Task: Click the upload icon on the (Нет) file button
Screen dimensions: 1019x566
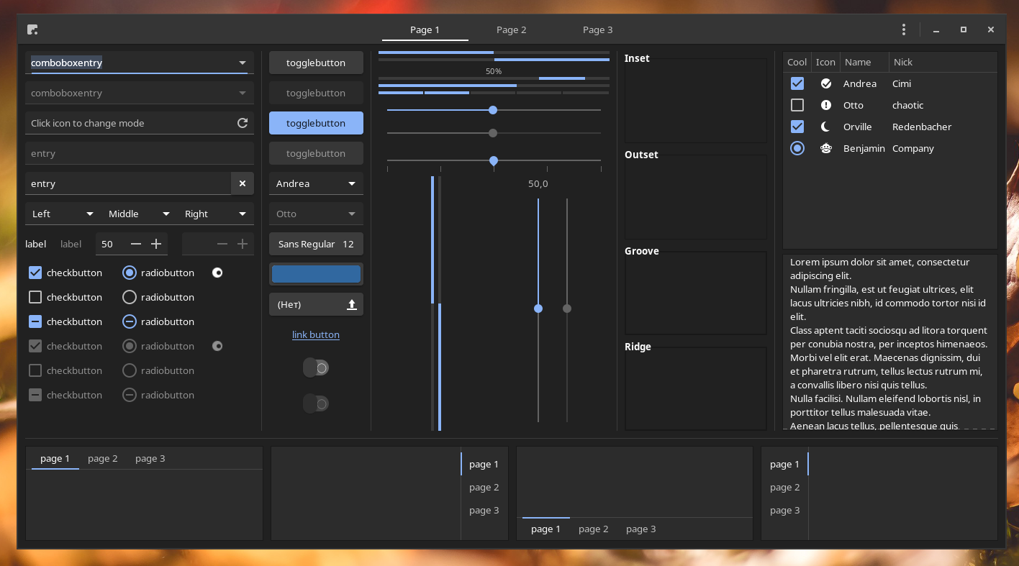Action: point(352,304)
